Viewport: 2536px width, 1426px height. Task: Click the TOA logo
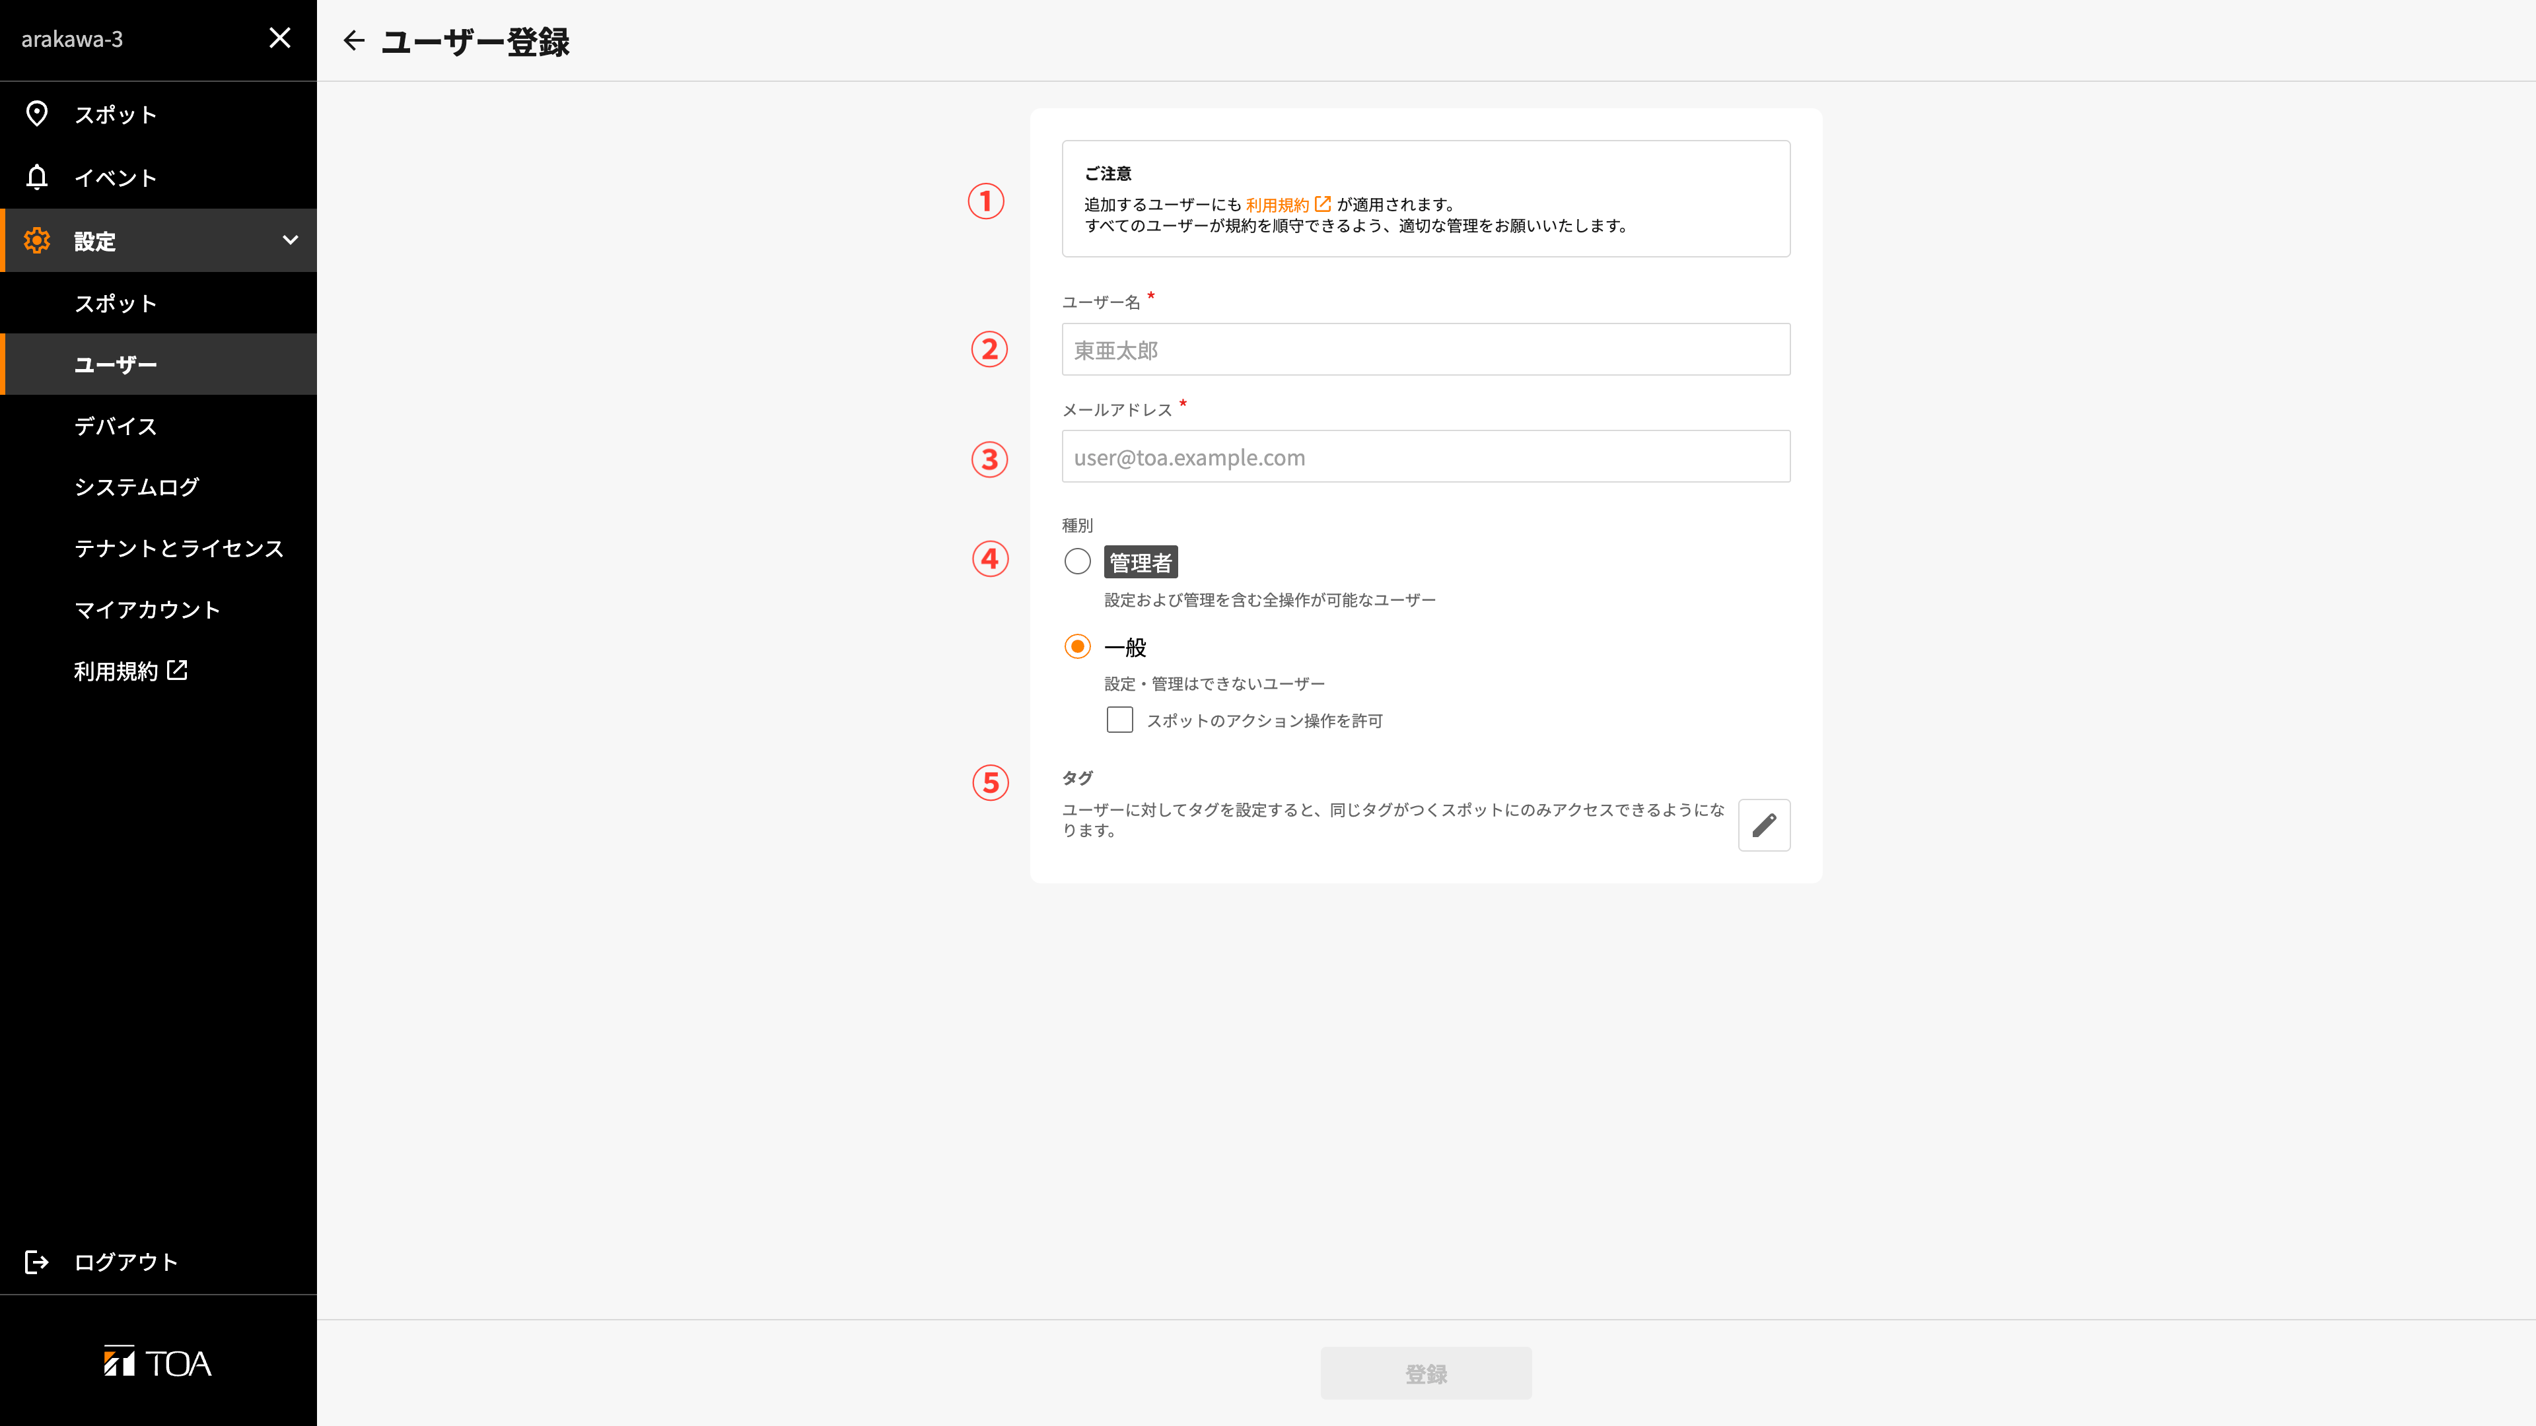[x=158, y=1362]
